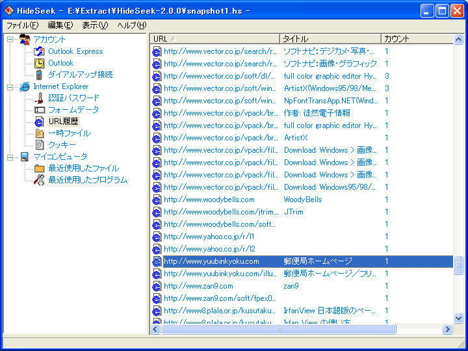Select クッキー tree entry
Image resolution: width=468 pixels, height=351 pixels.
click(62, 145)
